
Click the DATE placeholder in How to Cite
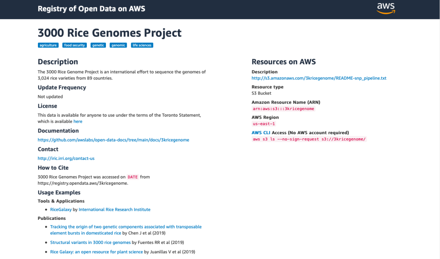(x=132, y=177)
